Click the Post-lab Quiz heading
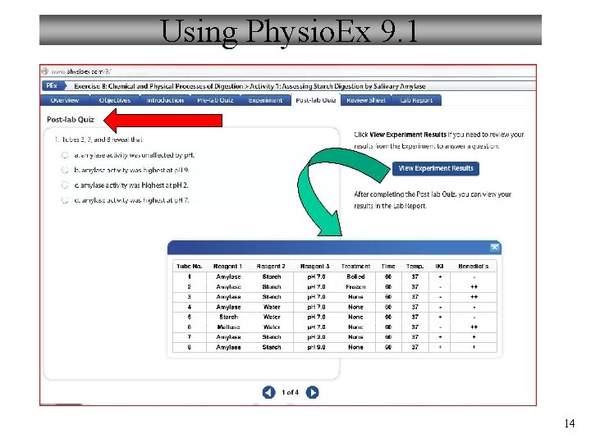The image size is (591, 443). pos(70,120)
